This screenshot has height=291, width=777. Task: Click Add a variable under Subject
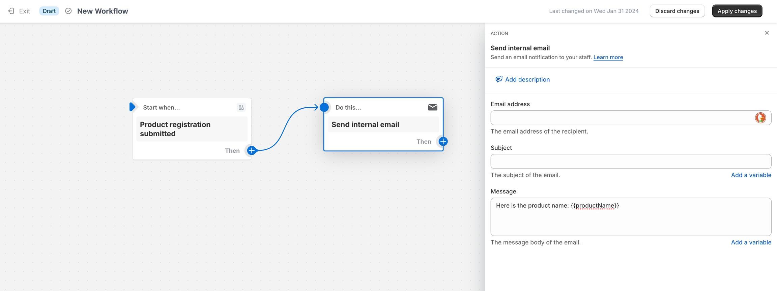pos(751,175)
